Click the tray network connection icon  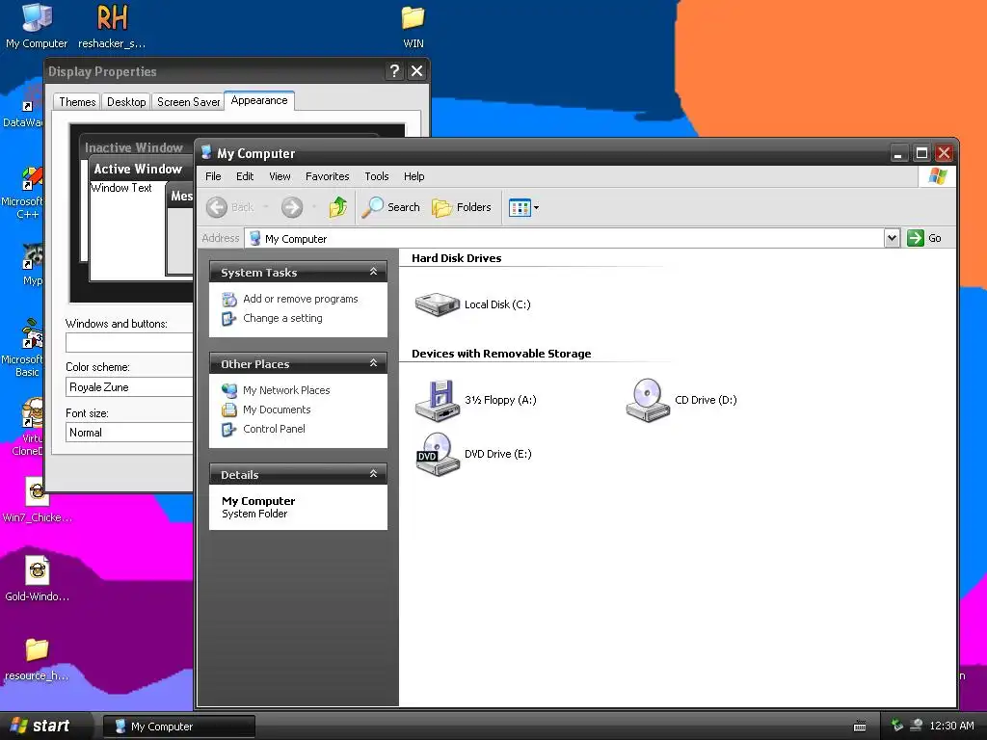pyautogui.click(x=917, y=726)
